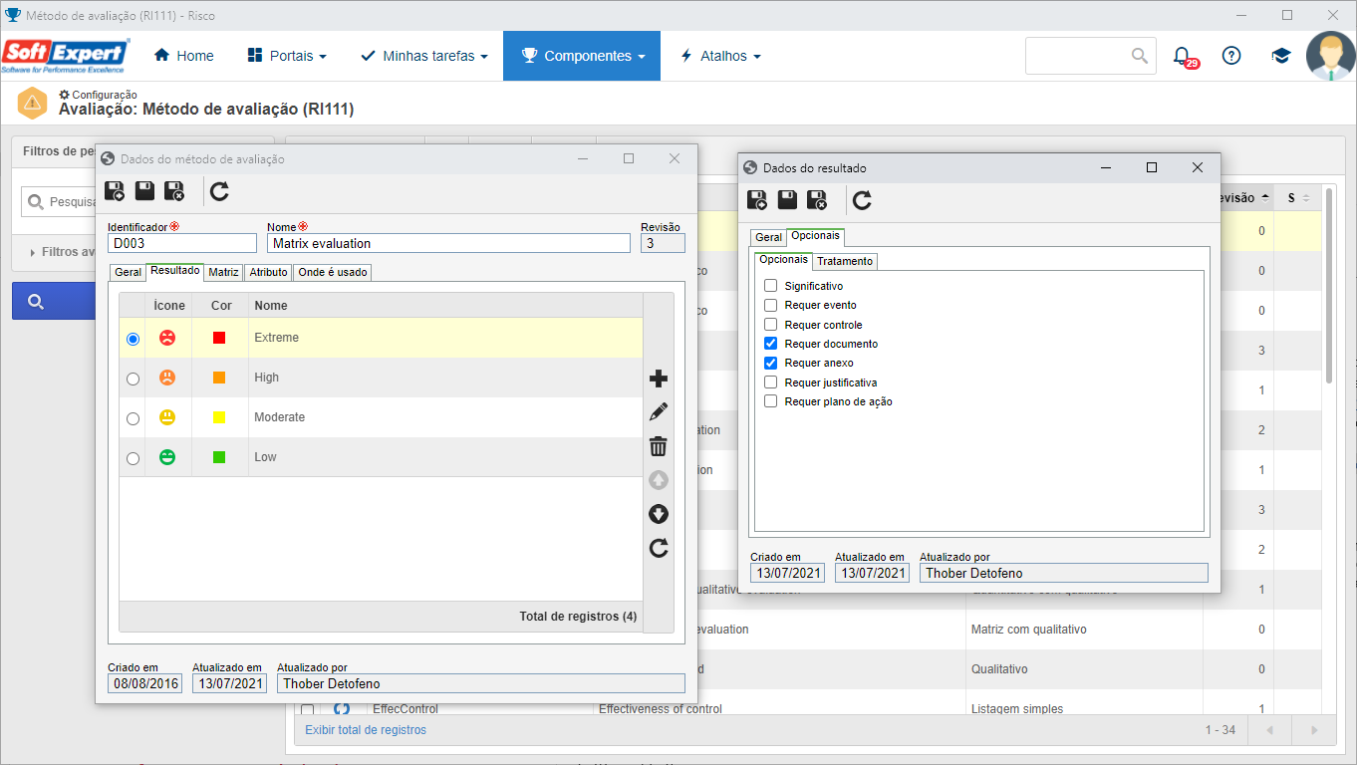Refresh results list with side reload icon
The image size is (1357, 765).
(659, 548)
